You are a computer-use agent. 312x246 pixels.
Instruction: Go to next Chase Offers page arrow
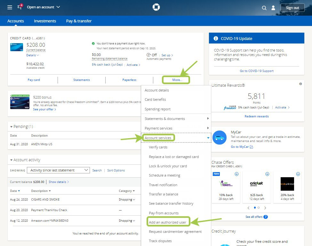pos(265,208)
